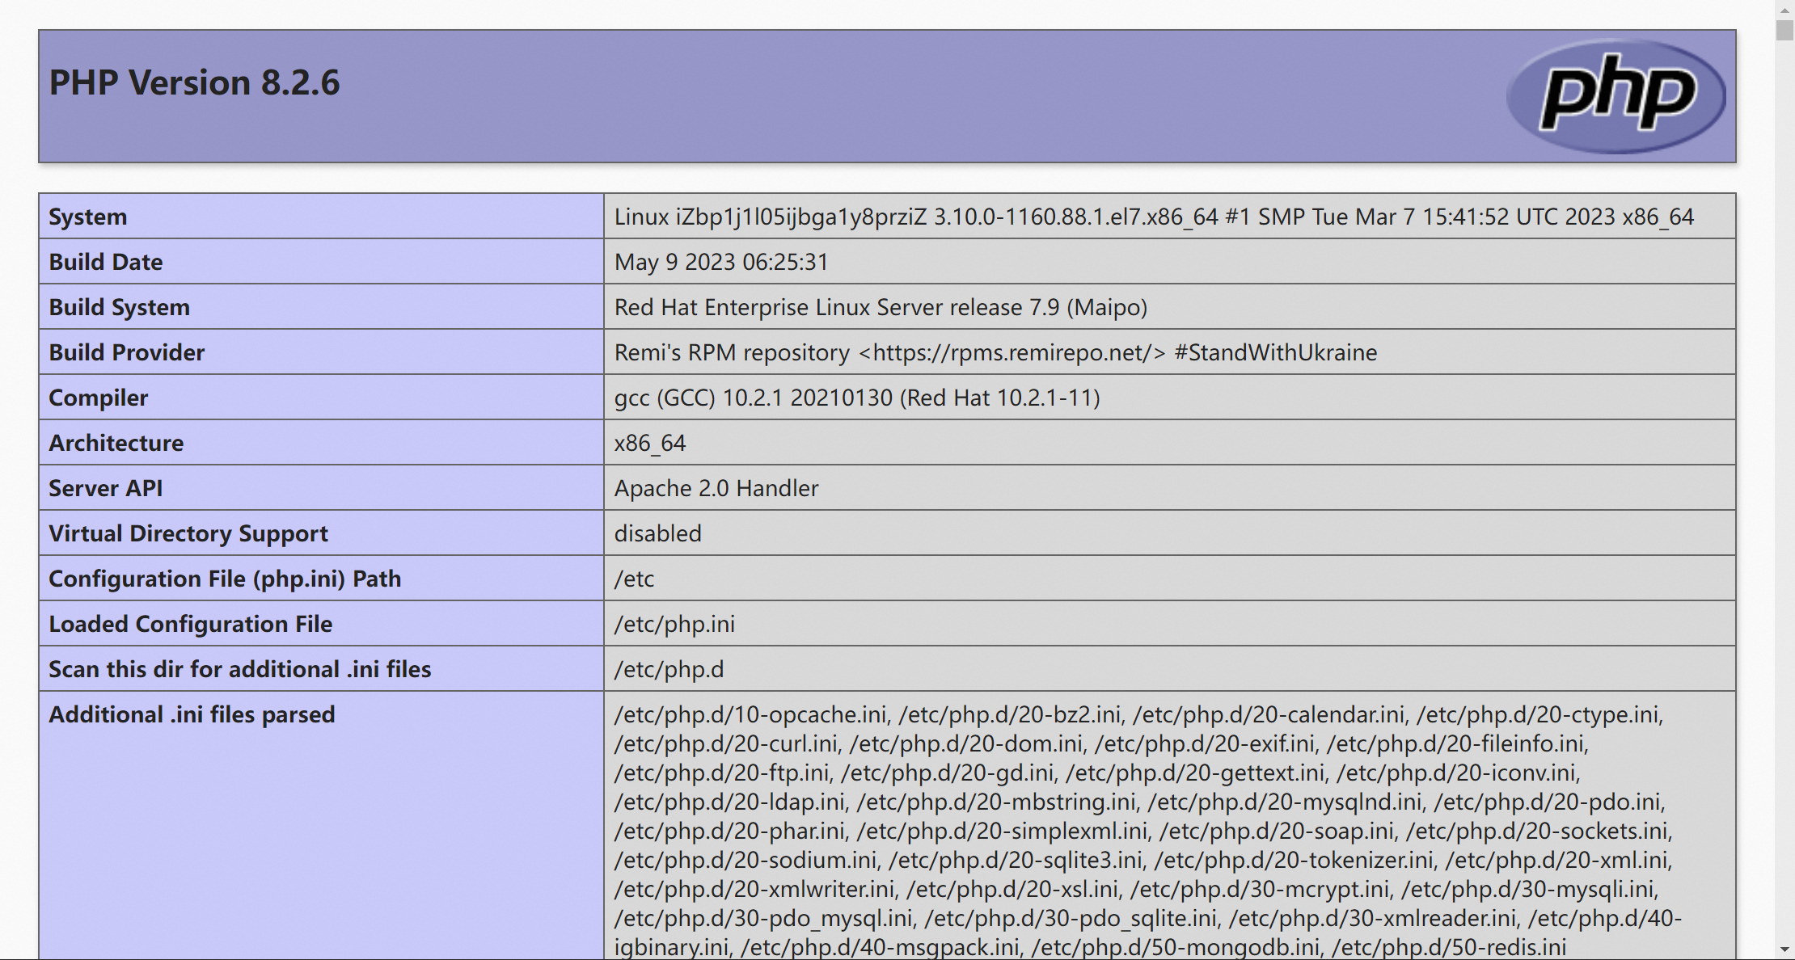This screenshot has width=1795, height=960.
Task: Click the System row label
Action: click(x=87, y=217)
